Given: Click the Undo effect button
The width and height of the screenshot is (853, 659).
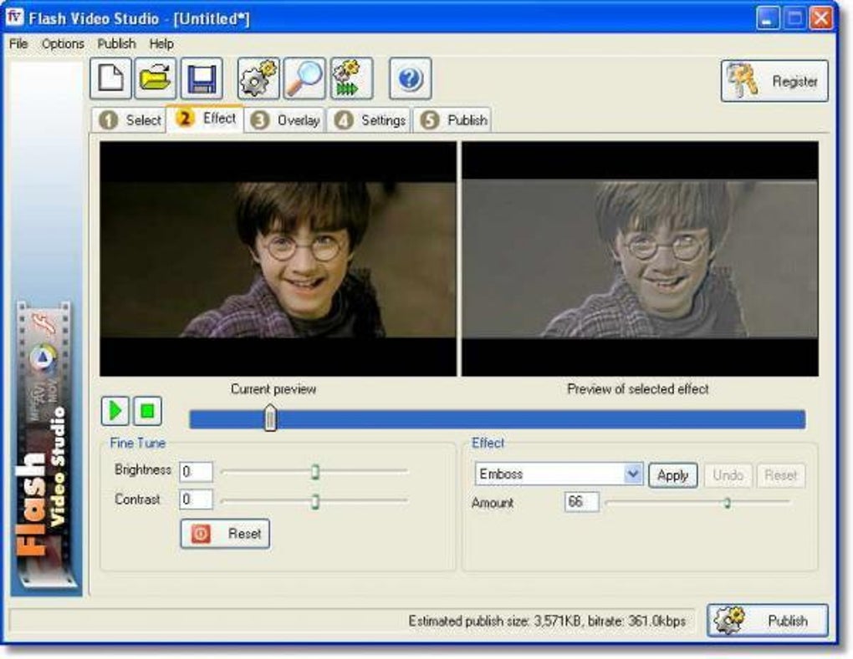Looking at the screenshot, I should tap(728, 475).
